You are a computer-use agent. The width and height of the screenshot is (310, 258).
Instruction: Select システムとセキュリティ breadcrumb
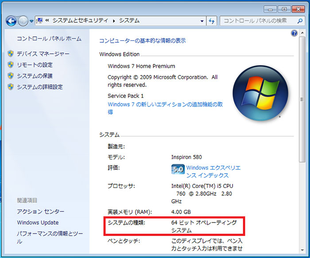click(80, 20)
